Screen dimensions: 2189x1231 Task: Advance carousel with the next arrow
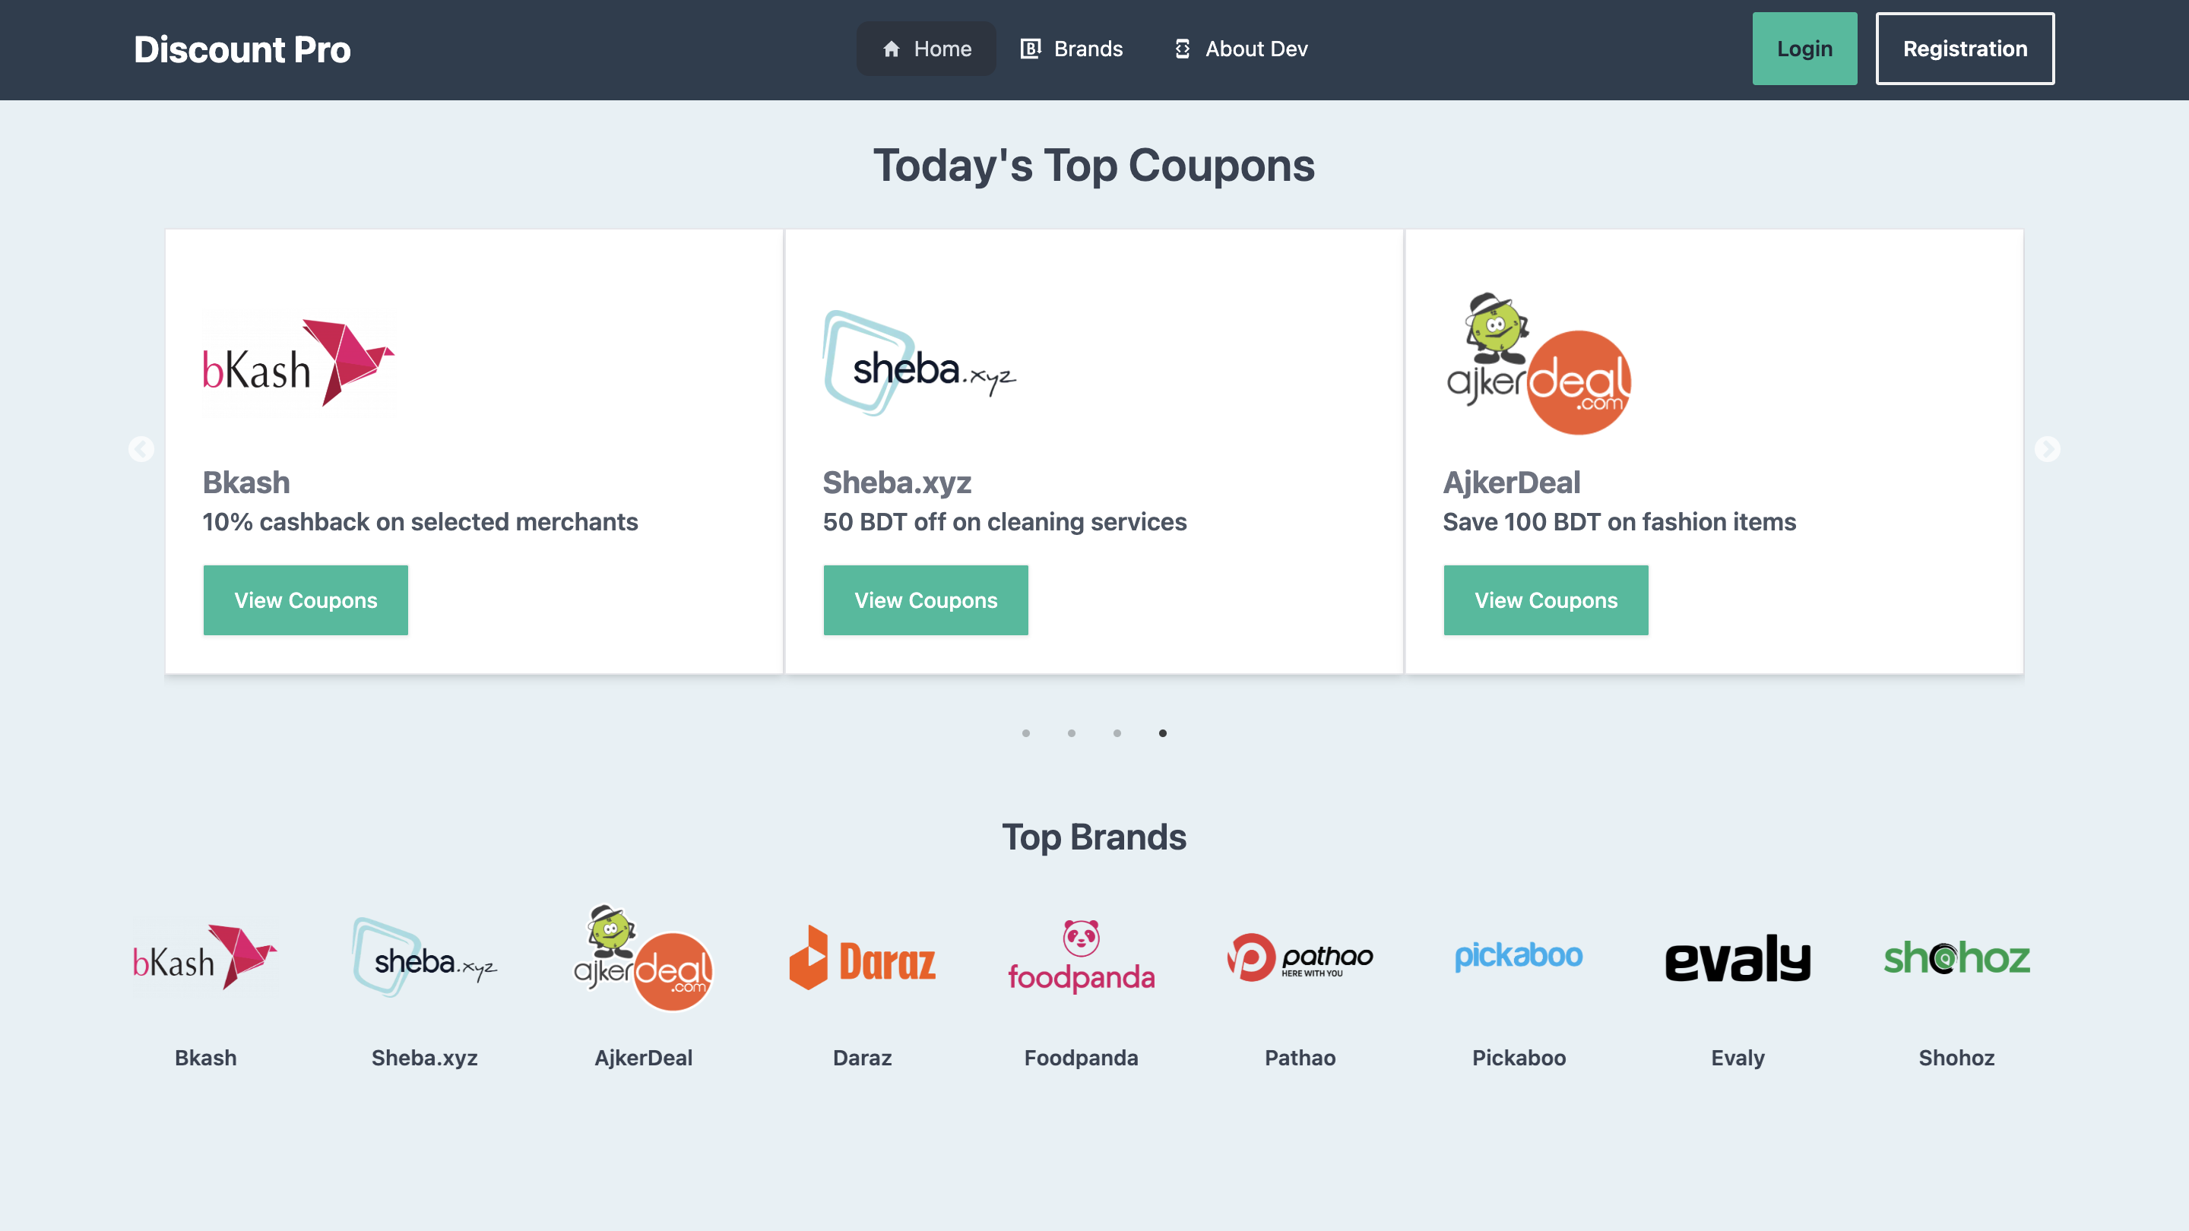tap(2047, 448)
